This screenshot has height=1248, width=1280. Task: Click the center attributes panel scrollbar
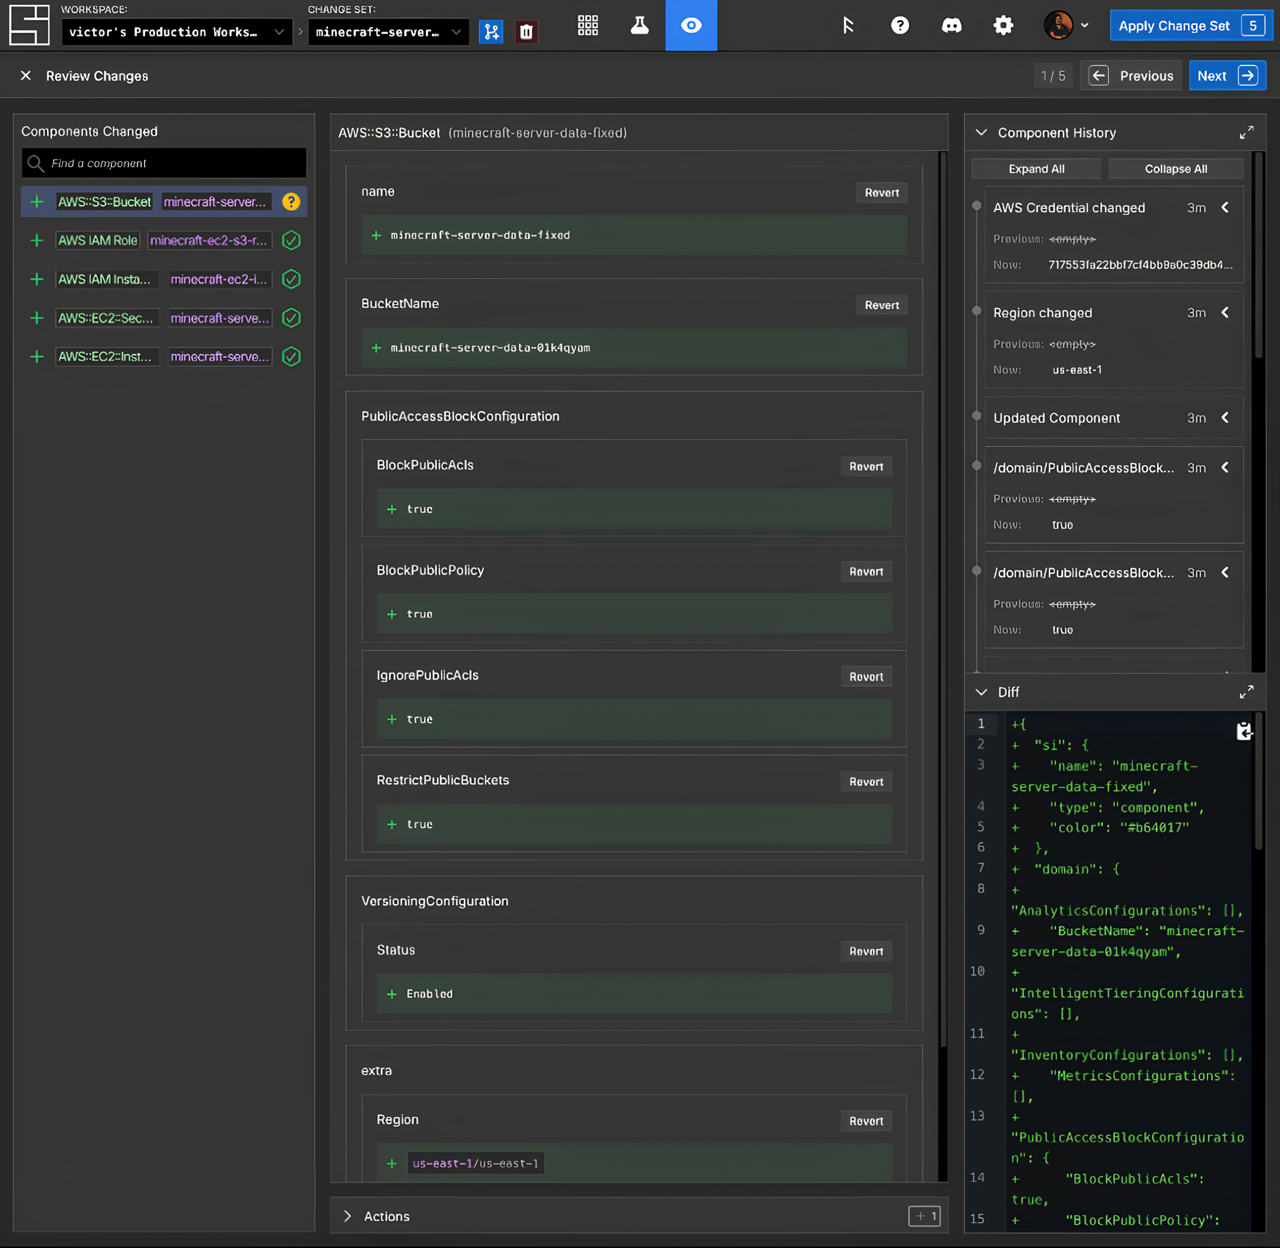tap(943, 599)
